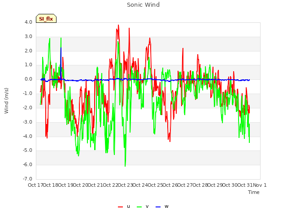
Task: Click the Oct 27 x-axis tick label
Action: click(x=185, y=185)
